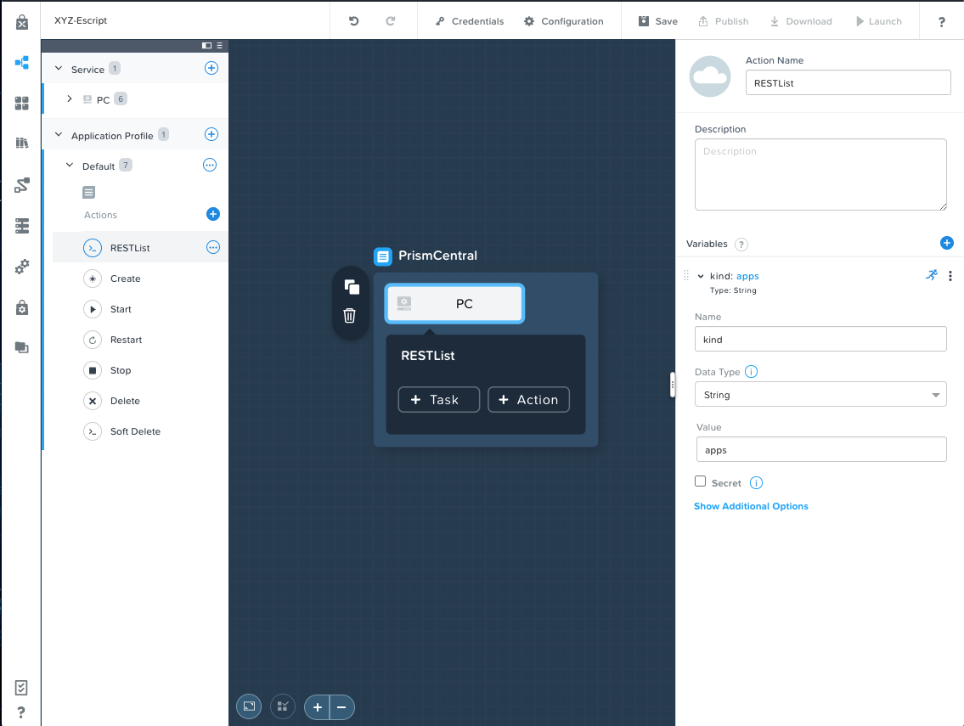Click into the Description text area
The image size is (964, 726).
click(x=820, y=175)
